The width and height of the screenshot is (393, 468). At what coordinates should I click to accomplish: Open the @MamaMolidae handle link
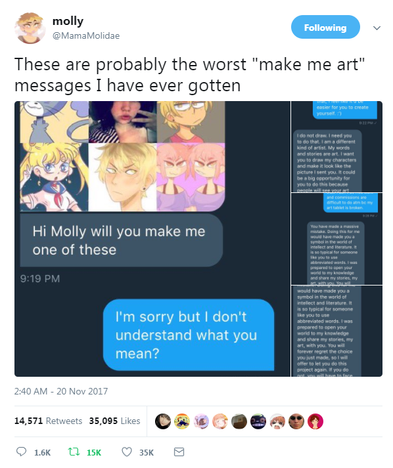[86, 35]
